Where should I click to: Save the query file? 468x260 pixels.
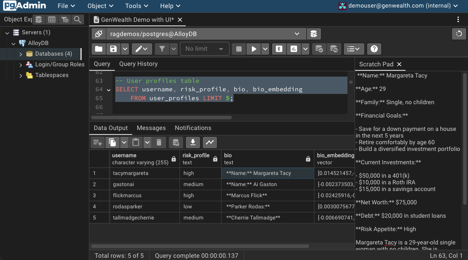pos(113,49)
